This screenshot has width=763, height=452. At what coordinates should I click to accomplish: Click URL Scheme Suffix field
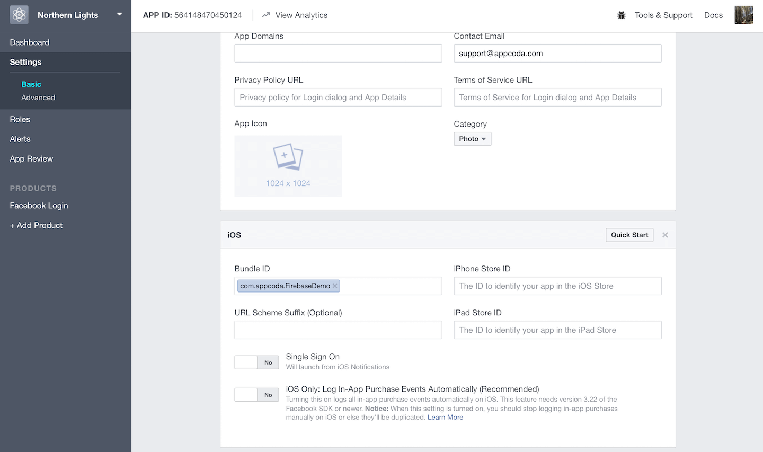pos(338,330)
